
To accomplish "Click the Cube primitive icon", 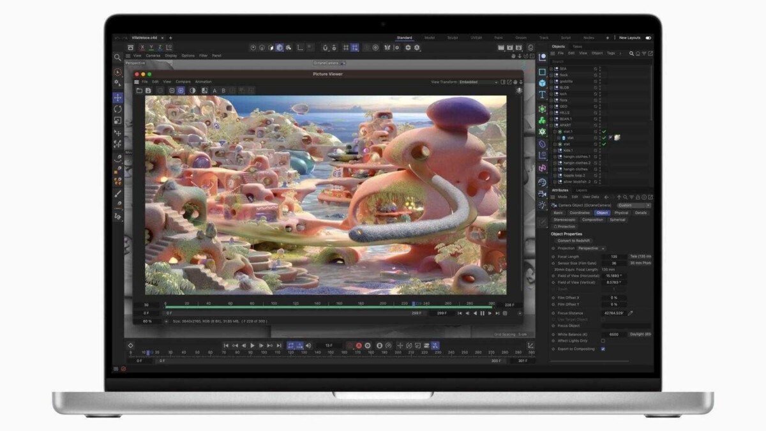I will (x=542, y=83).
